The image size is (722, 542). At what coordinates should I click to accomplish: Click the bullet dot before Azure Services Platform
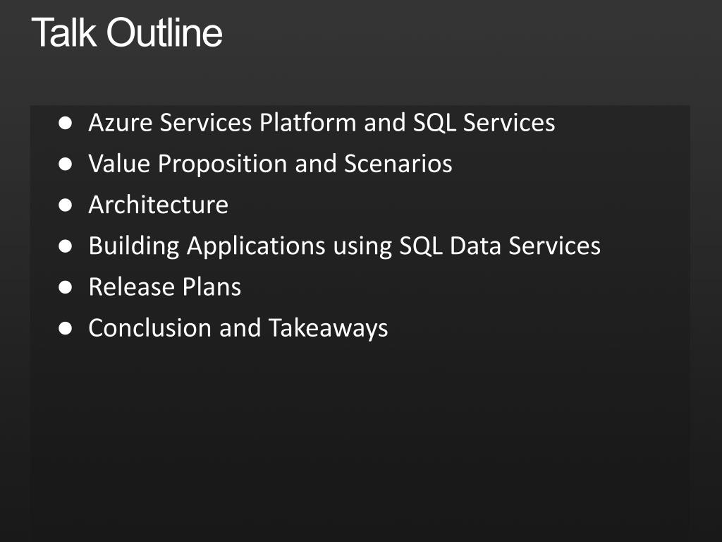click(x=66, y=123)
